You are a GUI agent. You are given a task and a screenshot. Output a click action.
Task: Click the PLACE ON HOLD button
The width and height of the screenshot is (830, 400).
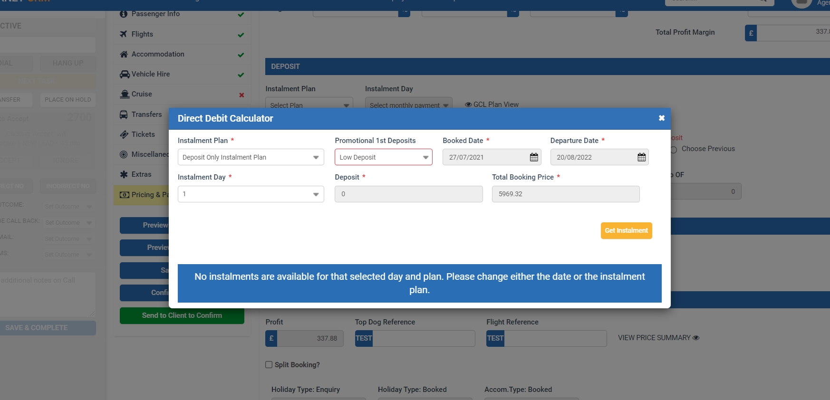[68, 100]
